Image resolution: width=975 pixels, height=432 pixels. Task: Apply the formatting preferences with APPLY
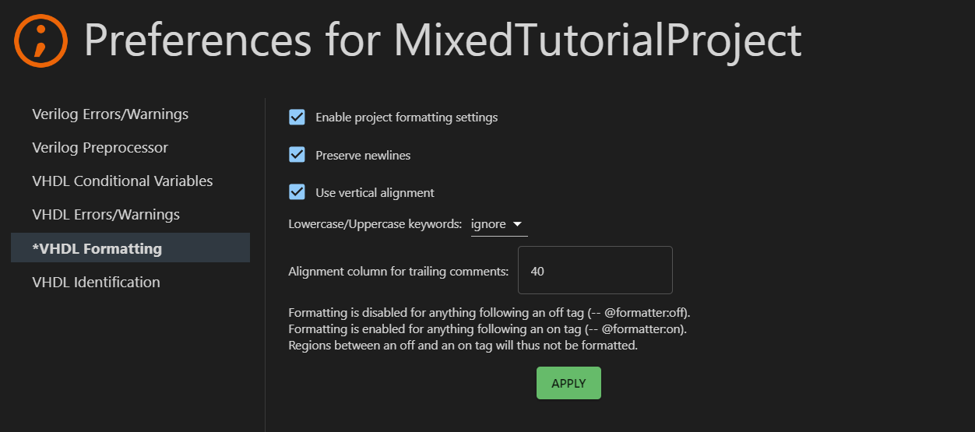pos(568,383)
